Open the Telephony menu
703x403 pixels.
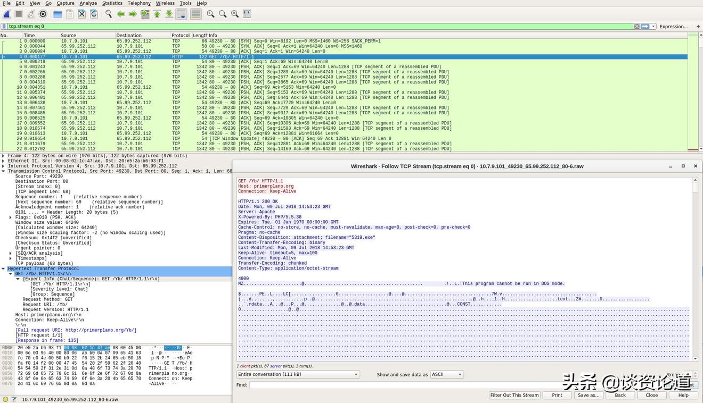tap(139, 3)
